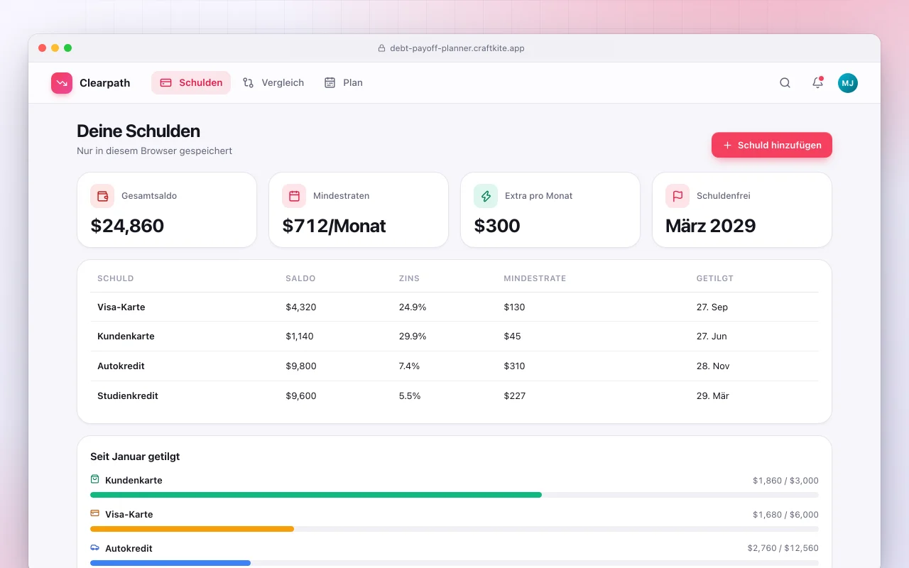This screenshot has width=909, height=568.
Task: Switch to the Schulden tab
Action: tap(191, 83)
